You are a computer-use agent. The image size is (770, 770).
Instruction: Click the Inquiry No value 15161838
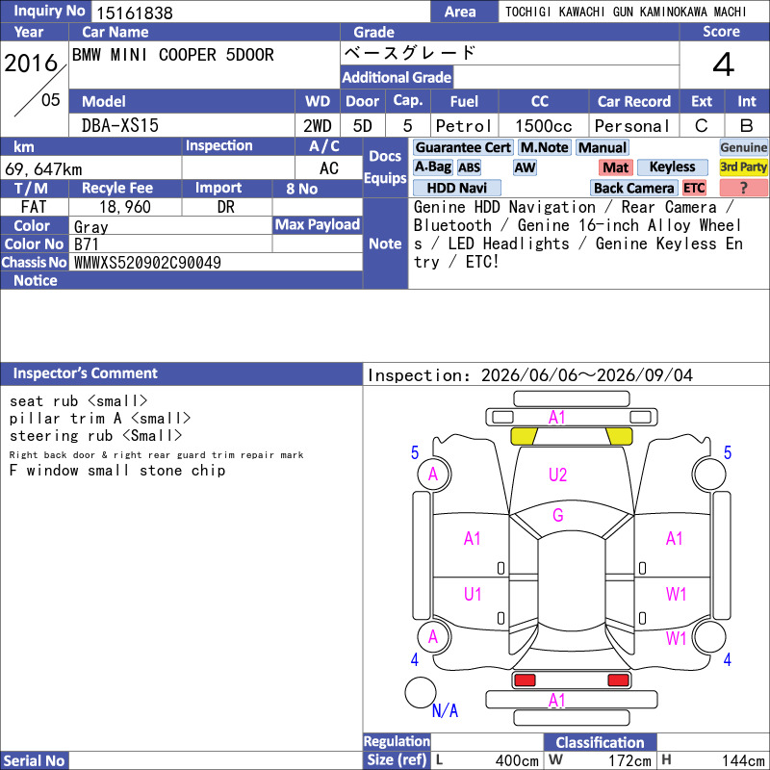(x=135, y=13)
